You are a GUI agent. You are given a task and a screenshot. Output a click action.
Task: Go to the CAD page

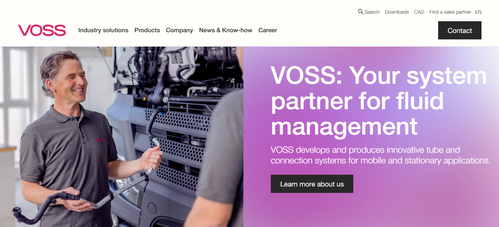click(419, 12)
